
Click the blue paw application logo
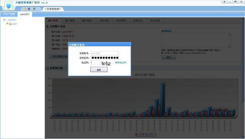click(9, 6)
